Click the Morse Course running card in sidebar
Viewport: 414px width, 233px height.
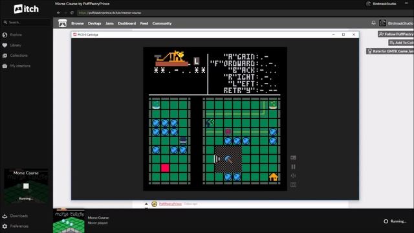[x=26, y=186]
